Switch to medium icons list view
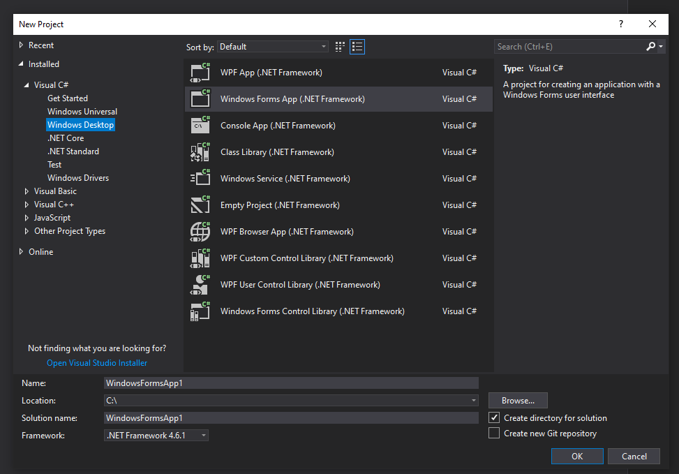The width and height of the screenshot is (679, 474). pos(357,47)
